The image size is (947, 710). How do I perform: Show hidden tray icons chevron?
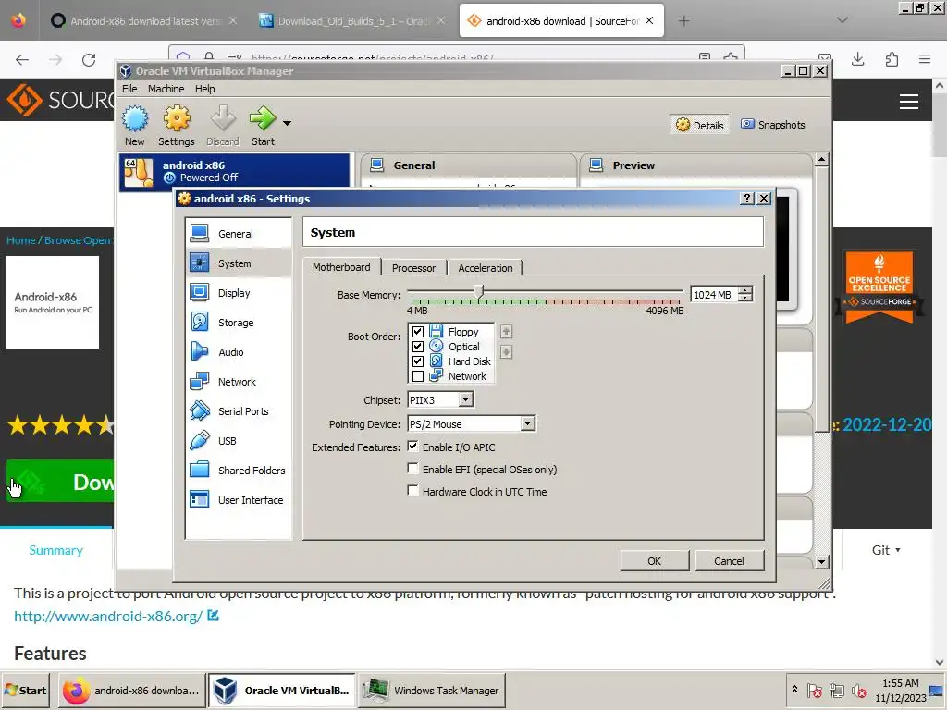coord(794,689)
